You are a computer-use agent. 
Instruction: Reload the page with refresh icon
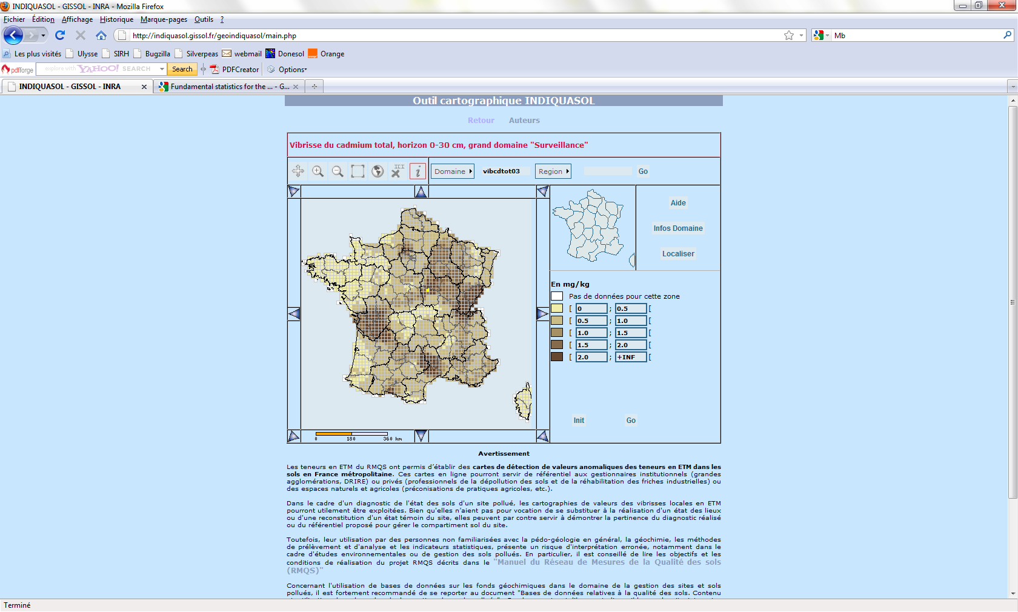(x=59, y=35)
